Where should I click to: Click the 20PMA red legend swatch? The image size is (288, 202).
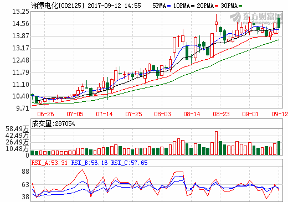(x=217, y=6)
